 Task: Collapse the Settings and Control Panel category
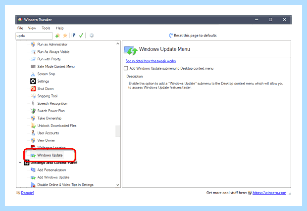tap(20, 163)
